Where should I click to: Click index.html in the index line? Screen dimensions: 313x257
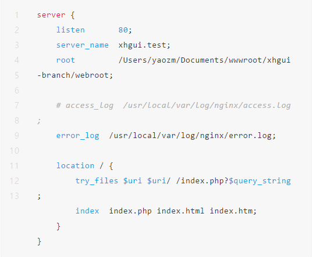click(180, 211)
